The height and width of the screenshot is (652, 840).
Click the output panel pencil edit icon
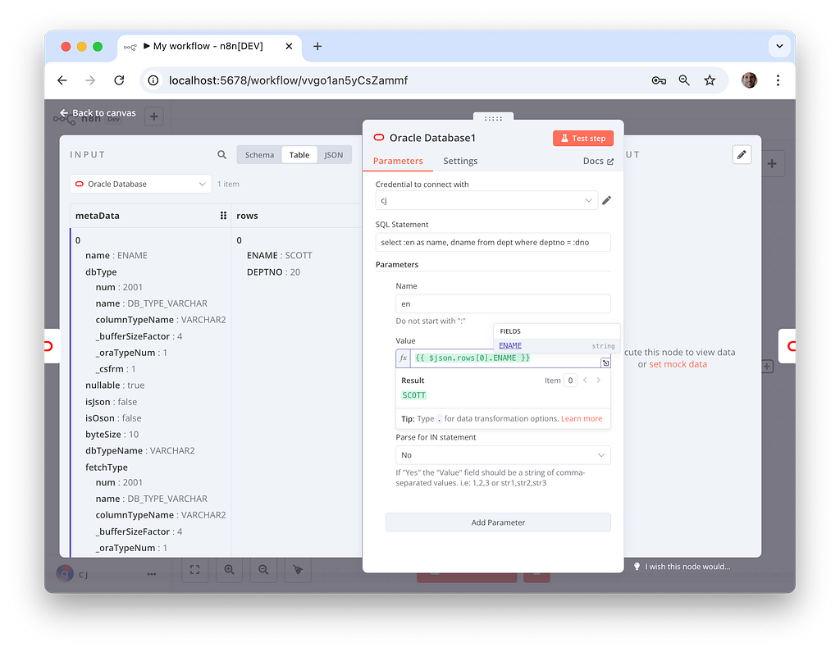[x=742, y=155]
